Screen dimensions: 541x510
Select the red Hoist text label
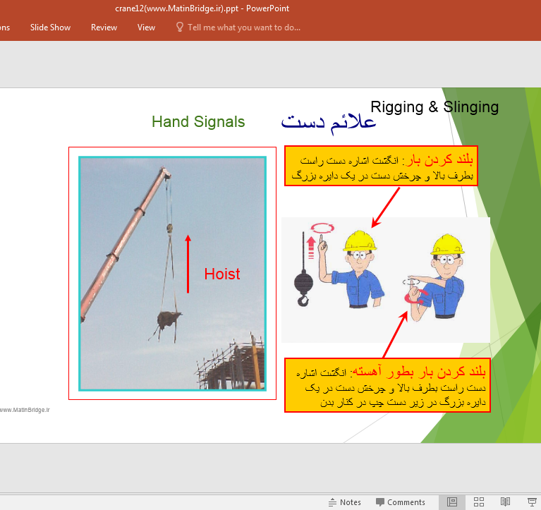click(x=222, y=274)
